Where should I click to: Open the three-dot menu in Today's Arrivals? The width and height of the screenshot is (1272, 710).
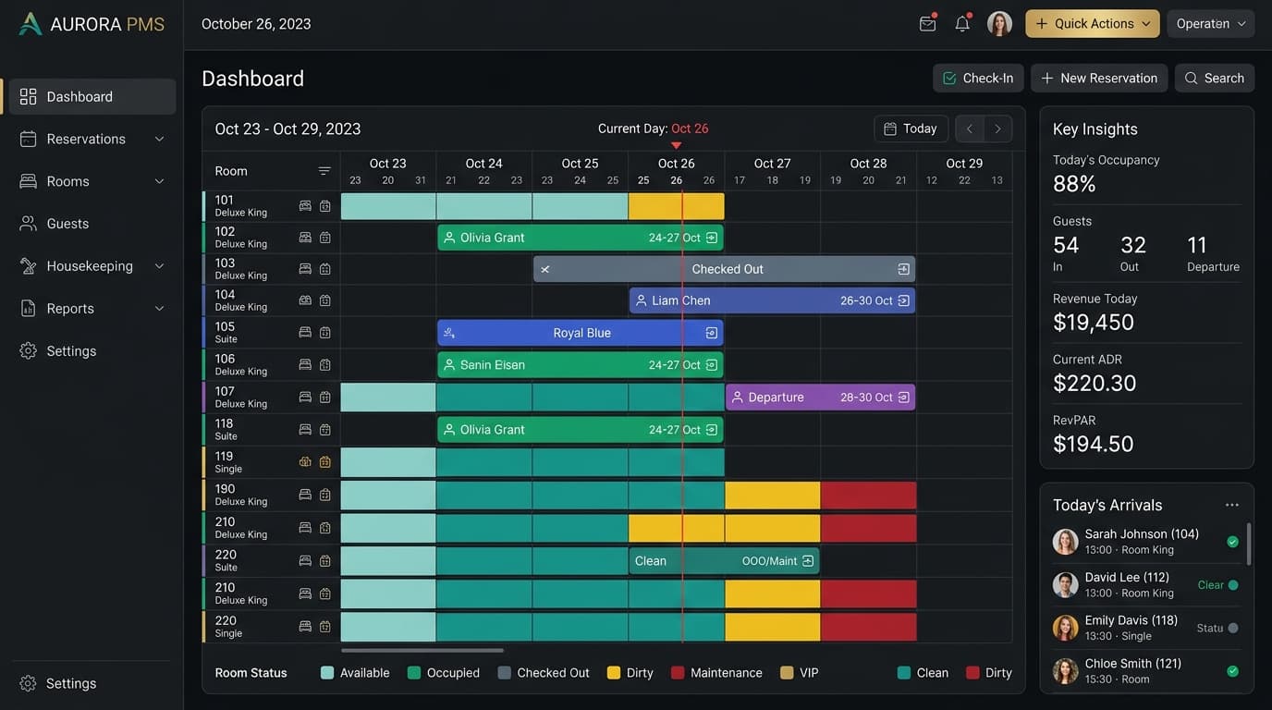[x=1232, y=505]
